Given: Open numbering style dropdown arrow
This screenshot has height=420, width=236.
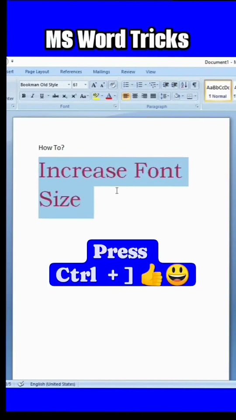Looking at the screenshot, I should 146,85.
